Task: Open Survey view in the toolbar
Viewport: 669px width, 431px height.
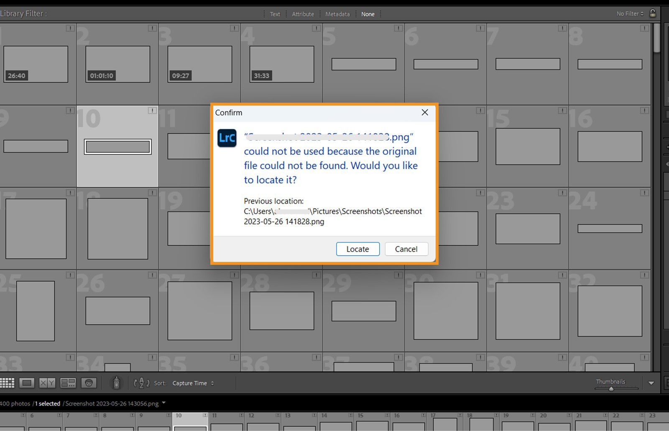Action: coord(68,383)
